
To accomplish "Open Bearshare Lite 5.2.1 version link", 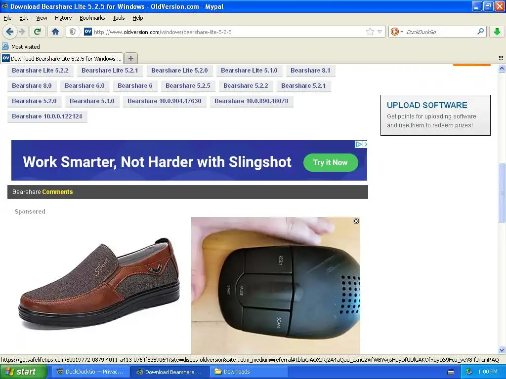I will 110,70.
